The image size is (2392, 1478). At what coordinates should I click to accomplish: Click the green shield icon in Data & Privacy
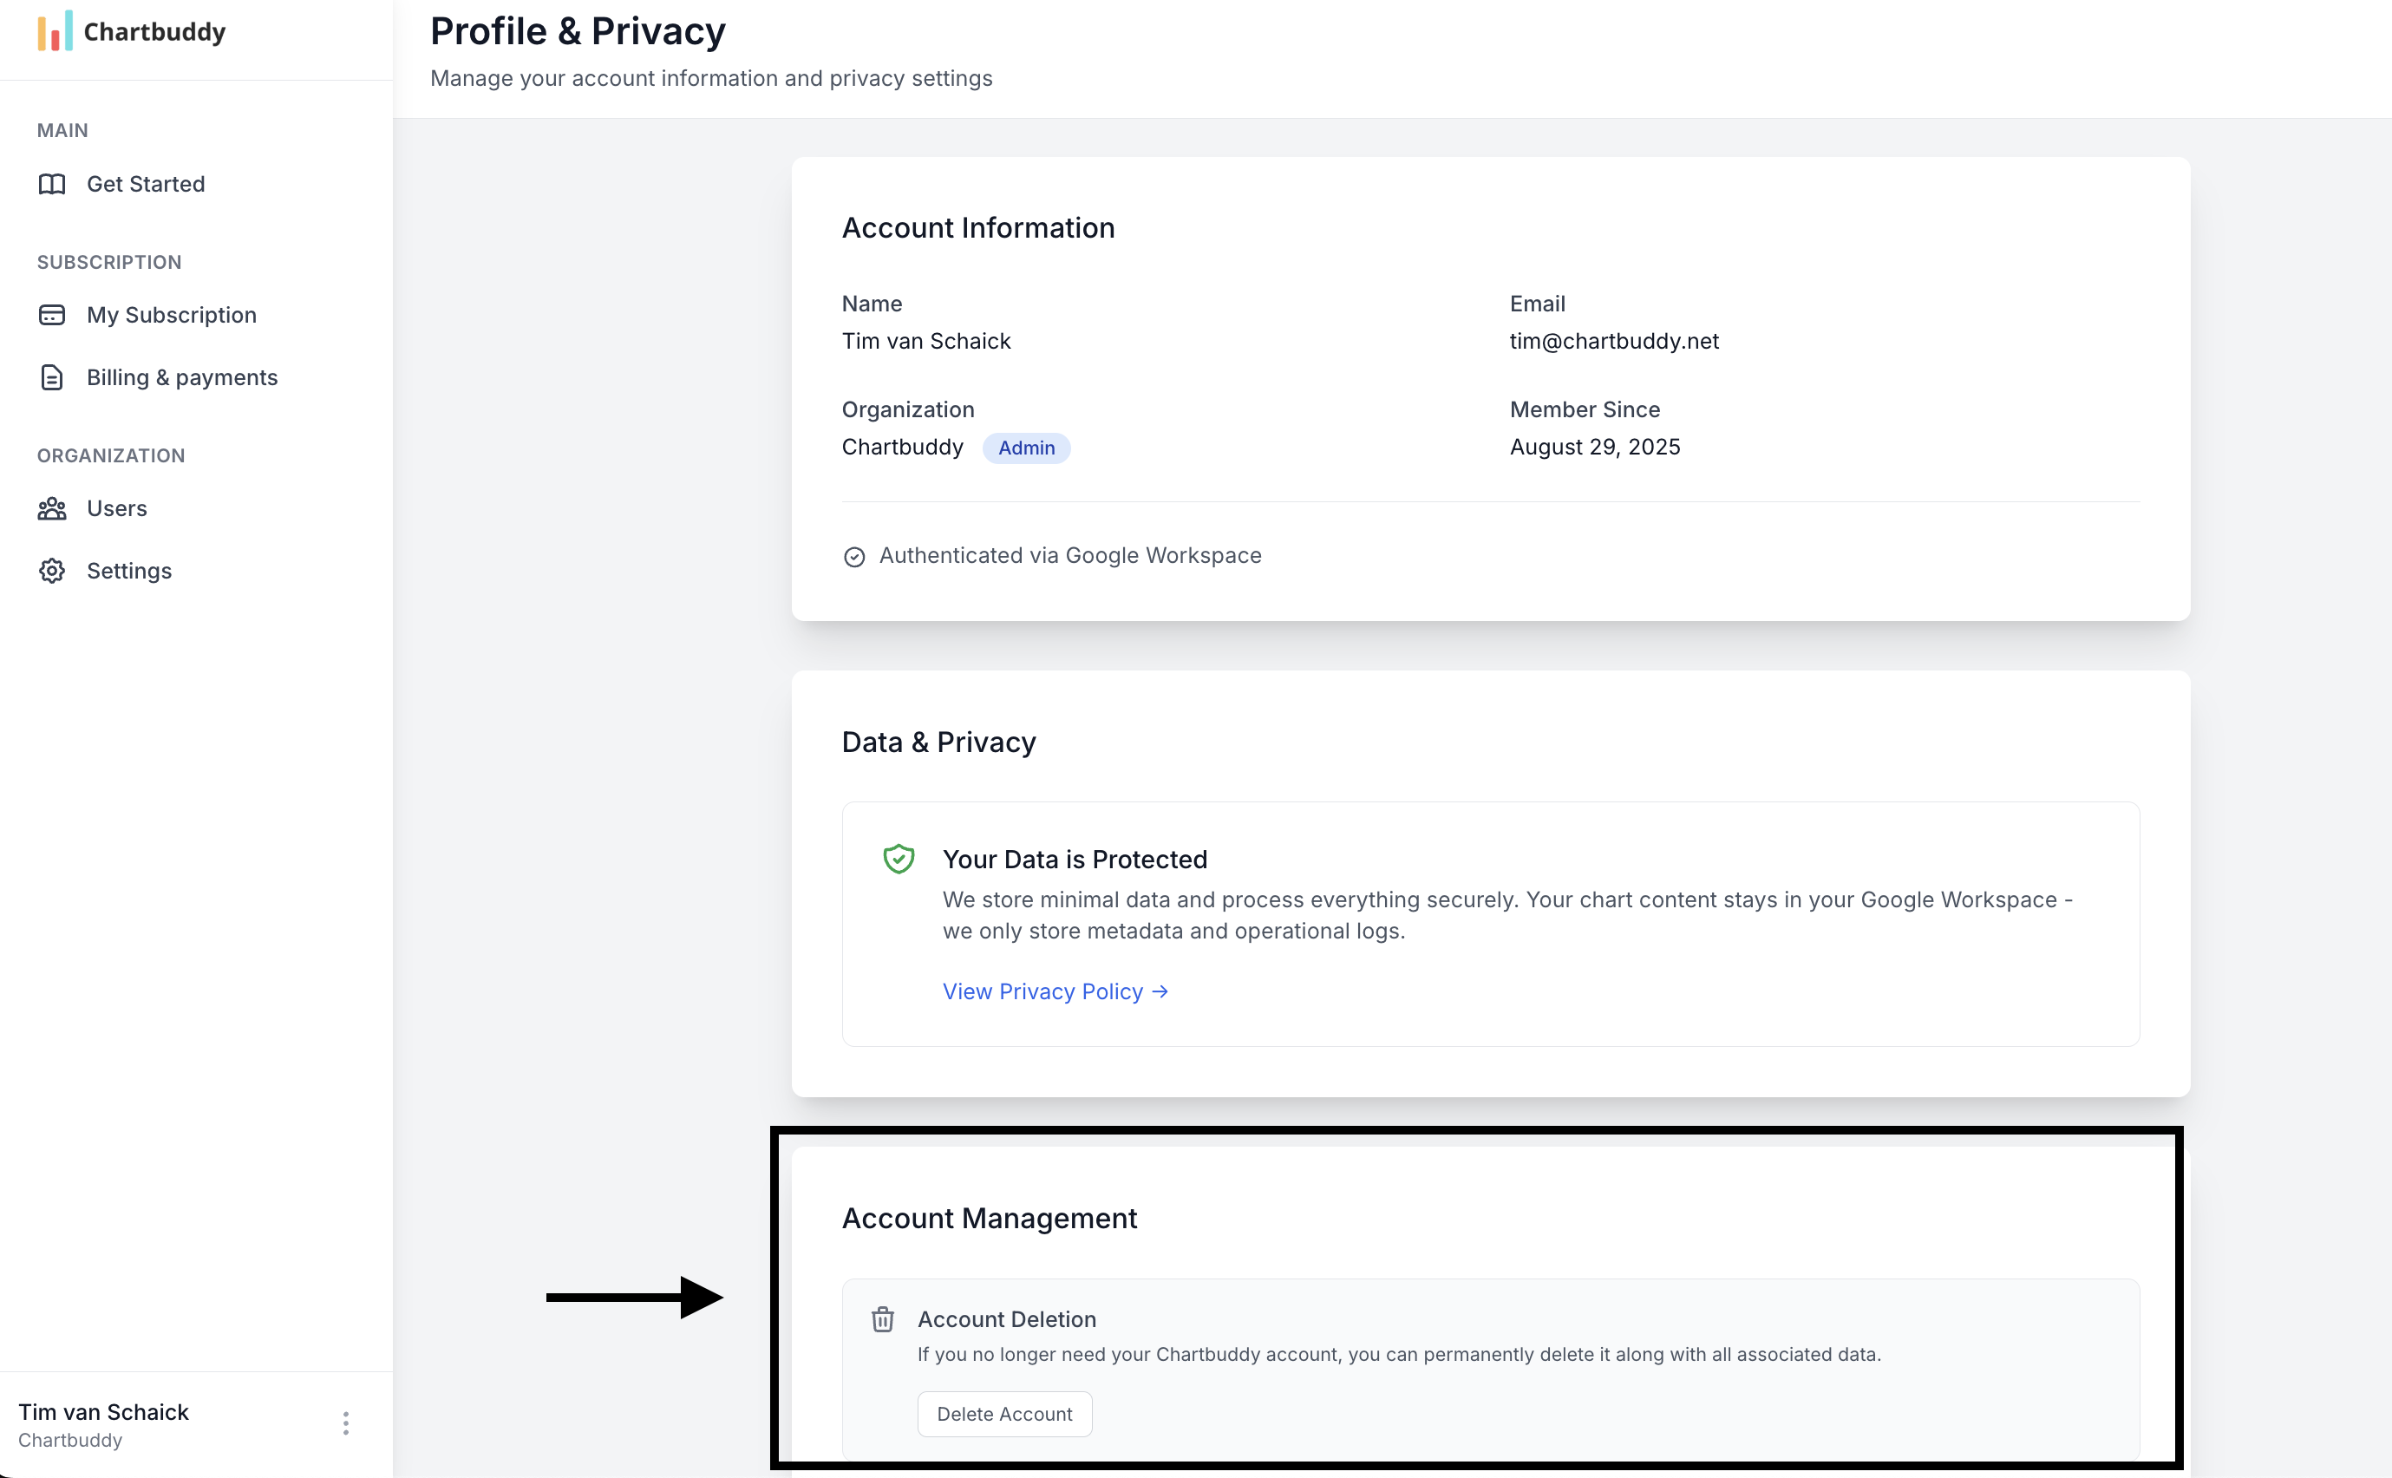(x=898, y=858)
